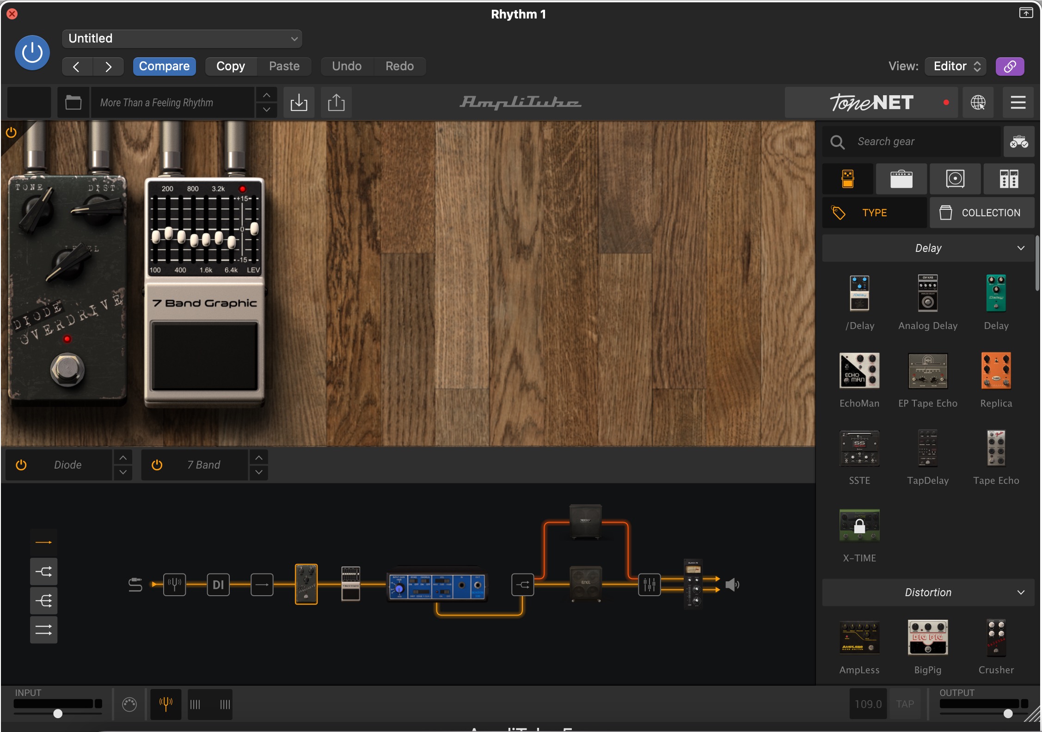Viewport: 1042px width, 732px height.
Task: Step preset down arrow beside preset name
Action: [x=267, y=110]
